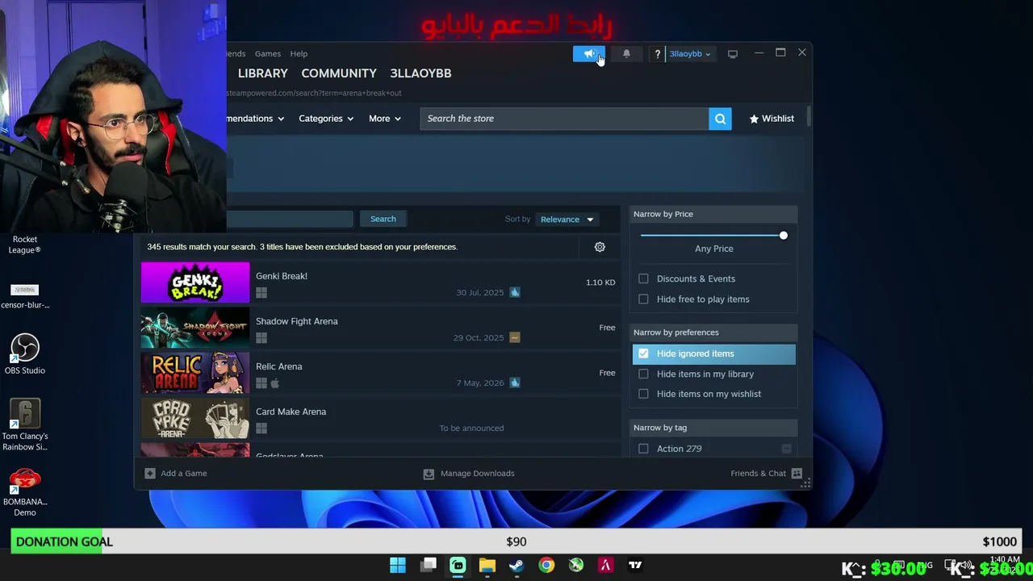The image size is (1033, 581).
Task: Click the store search magnifier button
Action: [x=720, y=119]
